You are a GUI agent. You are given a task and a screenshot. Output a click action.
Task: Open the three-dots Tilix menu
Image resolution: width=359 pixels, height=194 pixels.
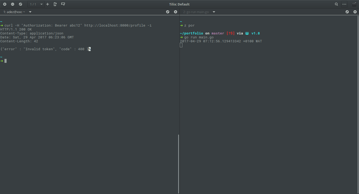click(x=344, y=4)
